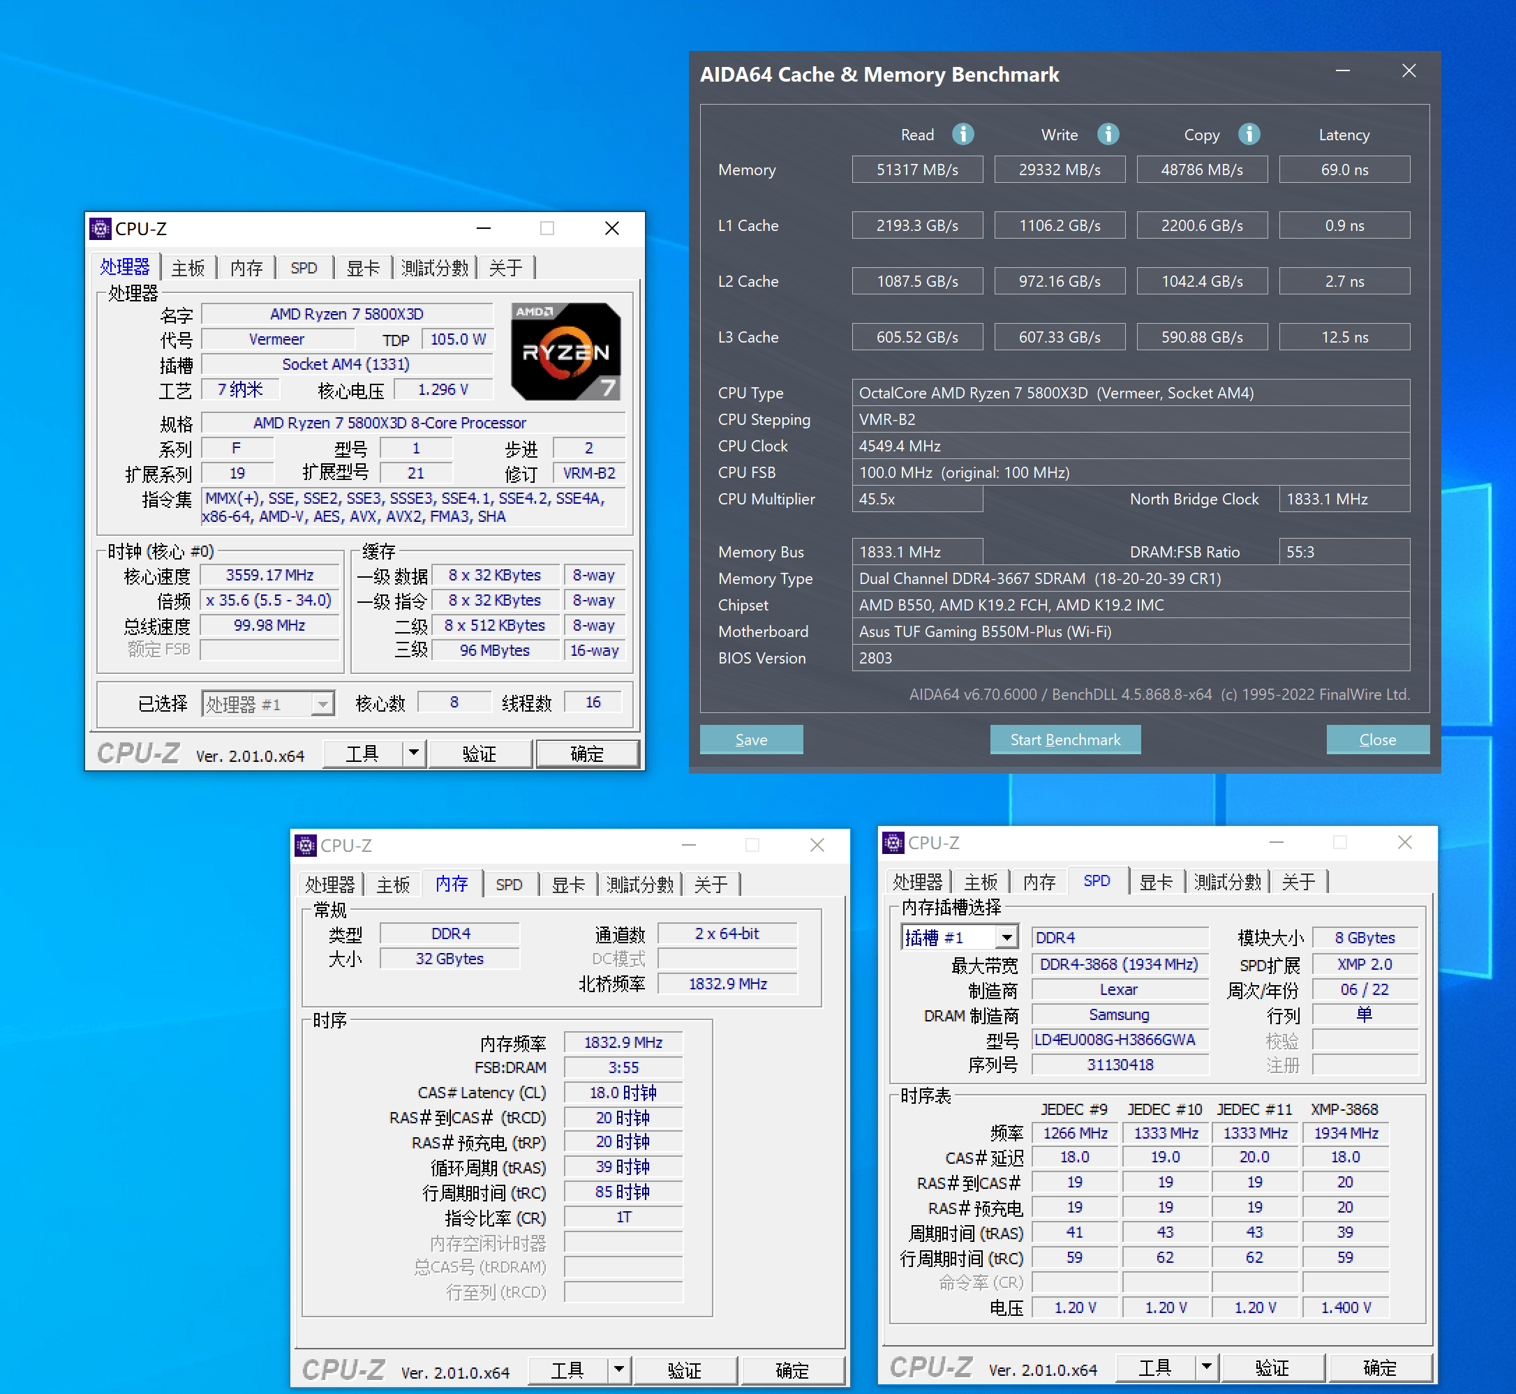Screen dimensions: 1516x1394
Task: Click SPD extension field XMP 2.0
Action: tap(1366, 964)
